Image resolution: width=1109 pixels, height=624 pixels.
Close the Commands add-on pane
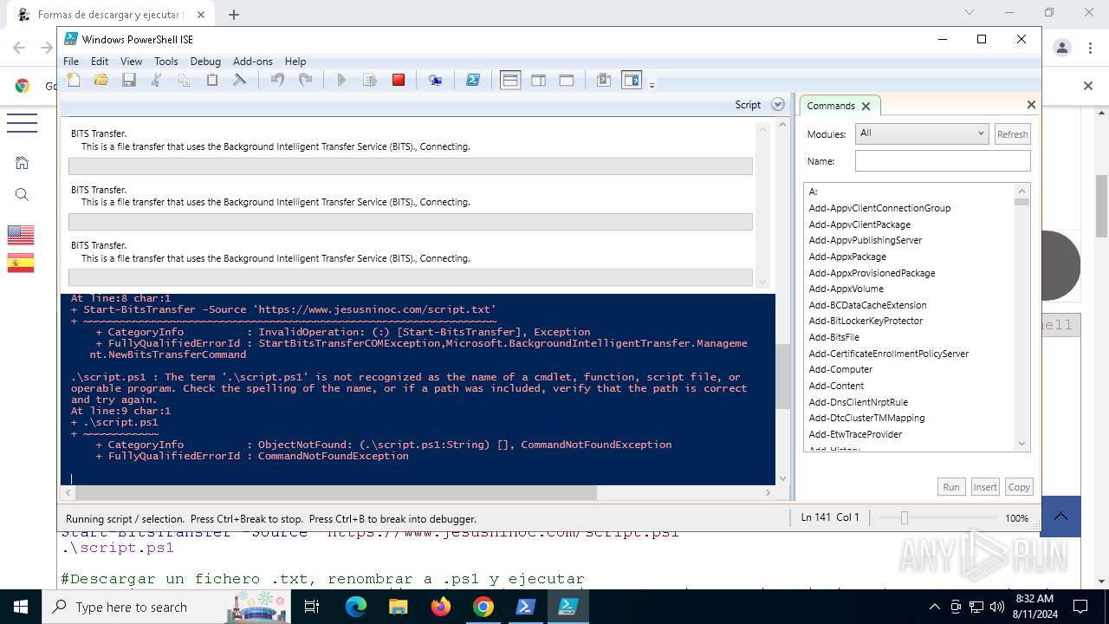point(1031,105)
